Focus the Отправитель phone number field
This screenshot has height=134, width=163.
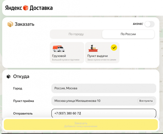click(104, 113)
